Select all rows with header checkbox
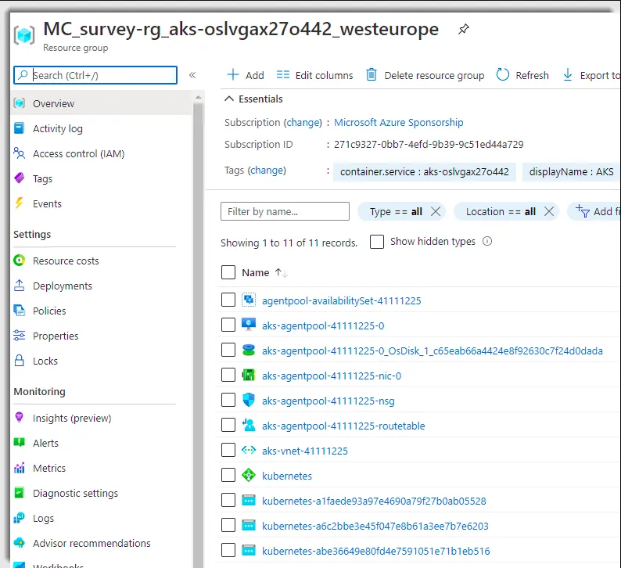 coord(228,272)
